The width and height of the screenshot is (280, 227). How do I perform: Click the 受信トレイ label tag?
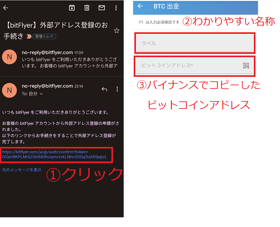(44, 36)
